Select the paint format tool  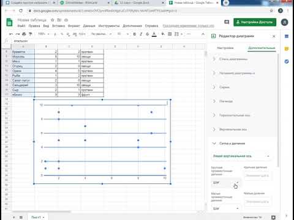[31, 34]
